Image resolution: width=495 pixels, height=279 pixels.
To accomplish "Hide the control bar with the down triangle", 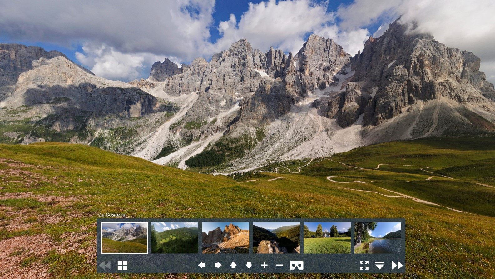I will pyautogui.click(x=380, y=265).
